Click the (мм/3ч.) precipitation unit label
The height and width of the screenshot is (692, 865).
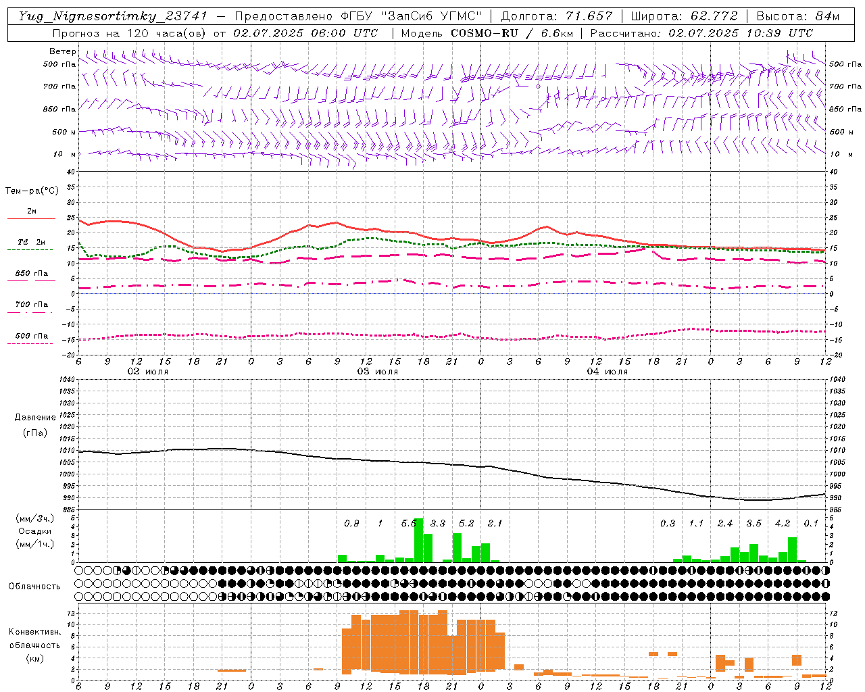pos(35,518)
